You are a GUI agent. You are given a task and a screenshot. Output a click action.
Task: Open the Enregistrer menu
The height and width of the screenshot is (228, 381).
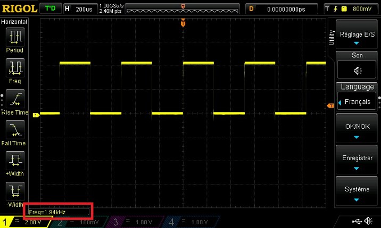[x=357, y=162]
